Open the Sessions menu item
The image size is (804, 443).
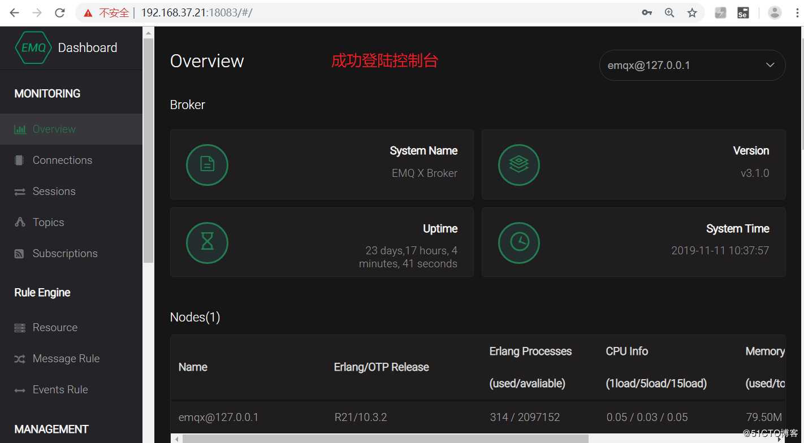pyautogui.click(x=71, y=192)
